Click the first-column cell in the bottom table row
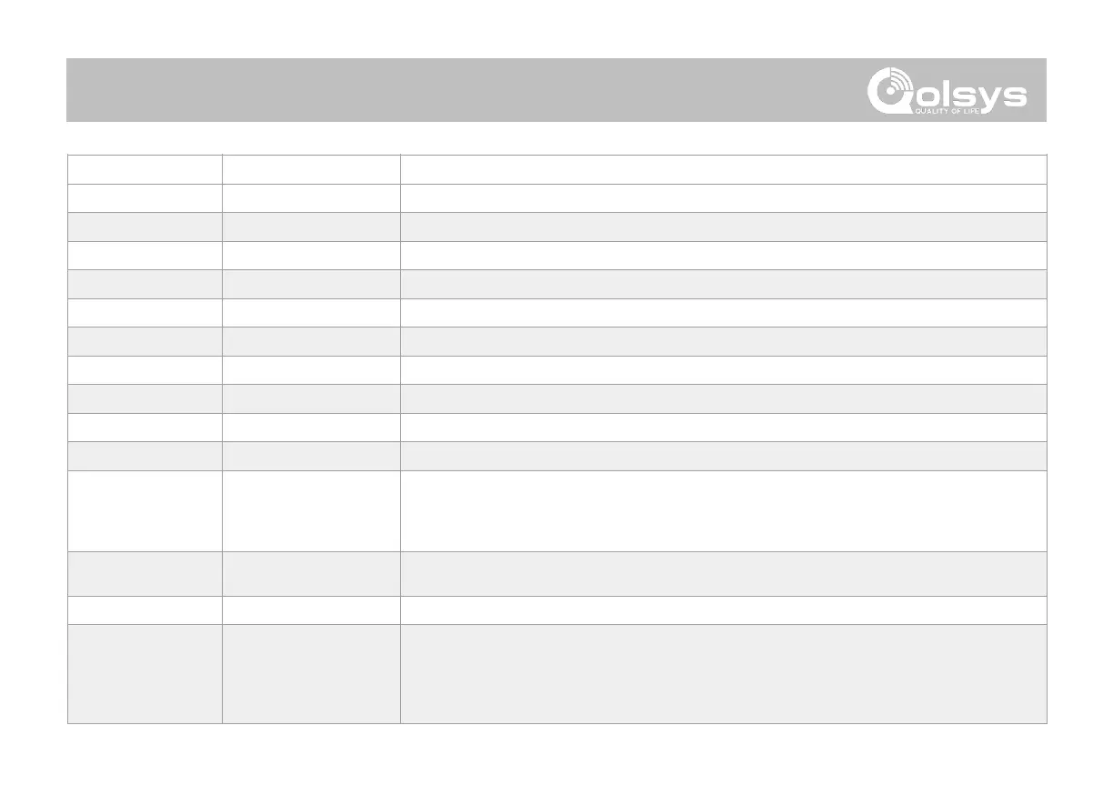This screenshot has height=786, width=1113. click(145, 674)
